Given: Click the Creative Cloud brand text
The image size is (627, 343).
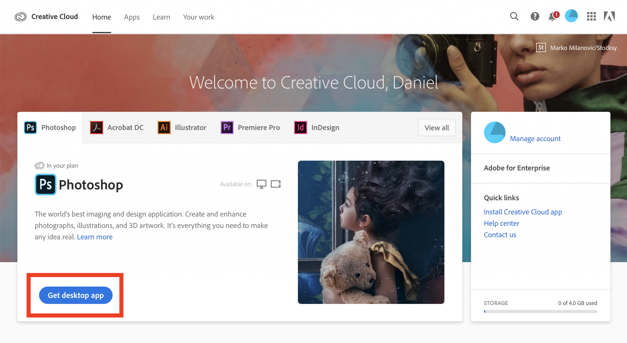Looking at the screenshot, I should tap(54, 17).
